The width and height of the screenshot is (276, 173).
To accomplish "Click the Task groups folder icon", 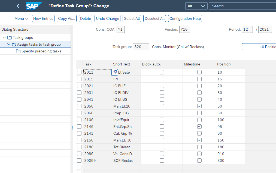I will coord(10,38).
